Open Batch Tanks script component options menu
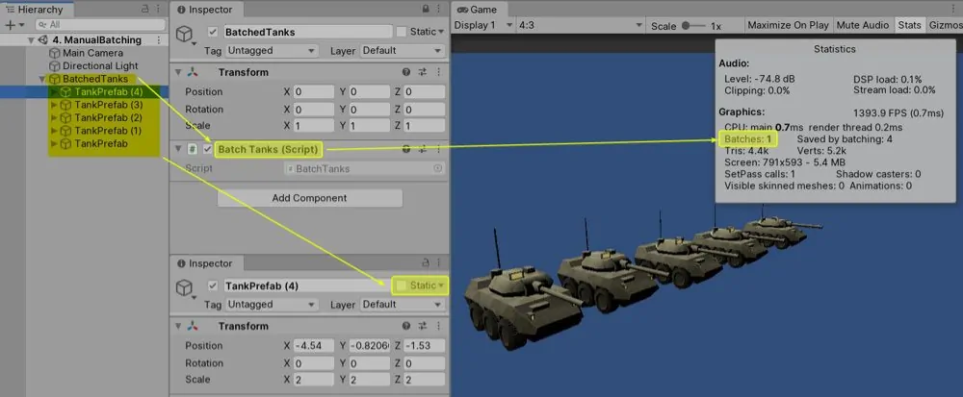Viewport: 963px width, 397px height. coord(438,149)
